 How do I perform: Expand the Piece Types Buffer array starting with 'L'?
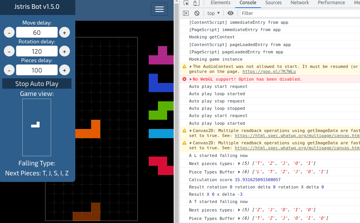pos(239,172)
